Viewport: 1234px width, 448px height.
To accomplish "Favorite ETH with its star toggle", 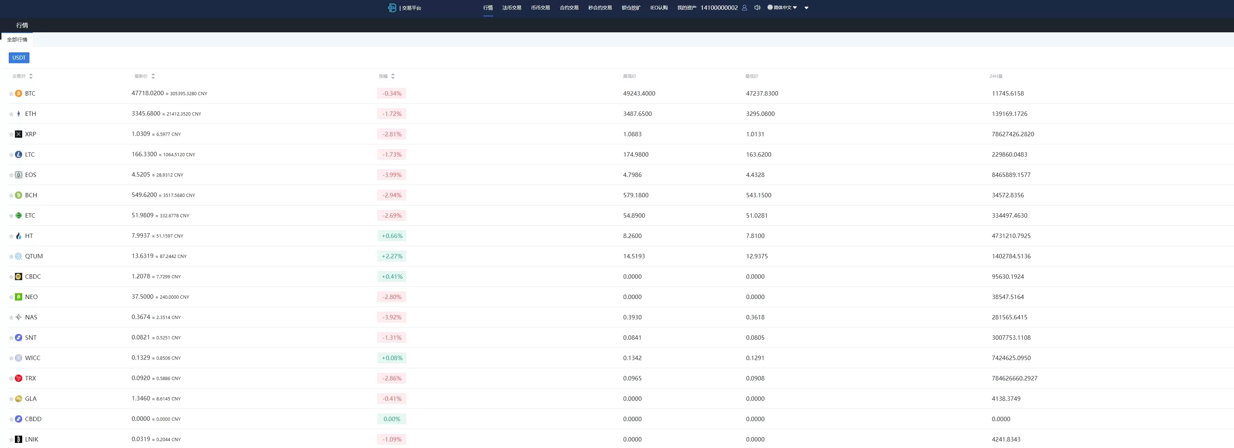I will 11,114.
